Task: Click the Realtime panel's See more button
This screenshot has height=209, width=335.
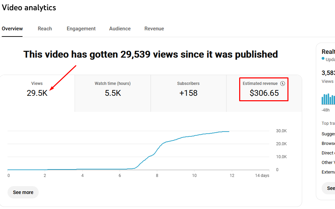Action: 329,188
